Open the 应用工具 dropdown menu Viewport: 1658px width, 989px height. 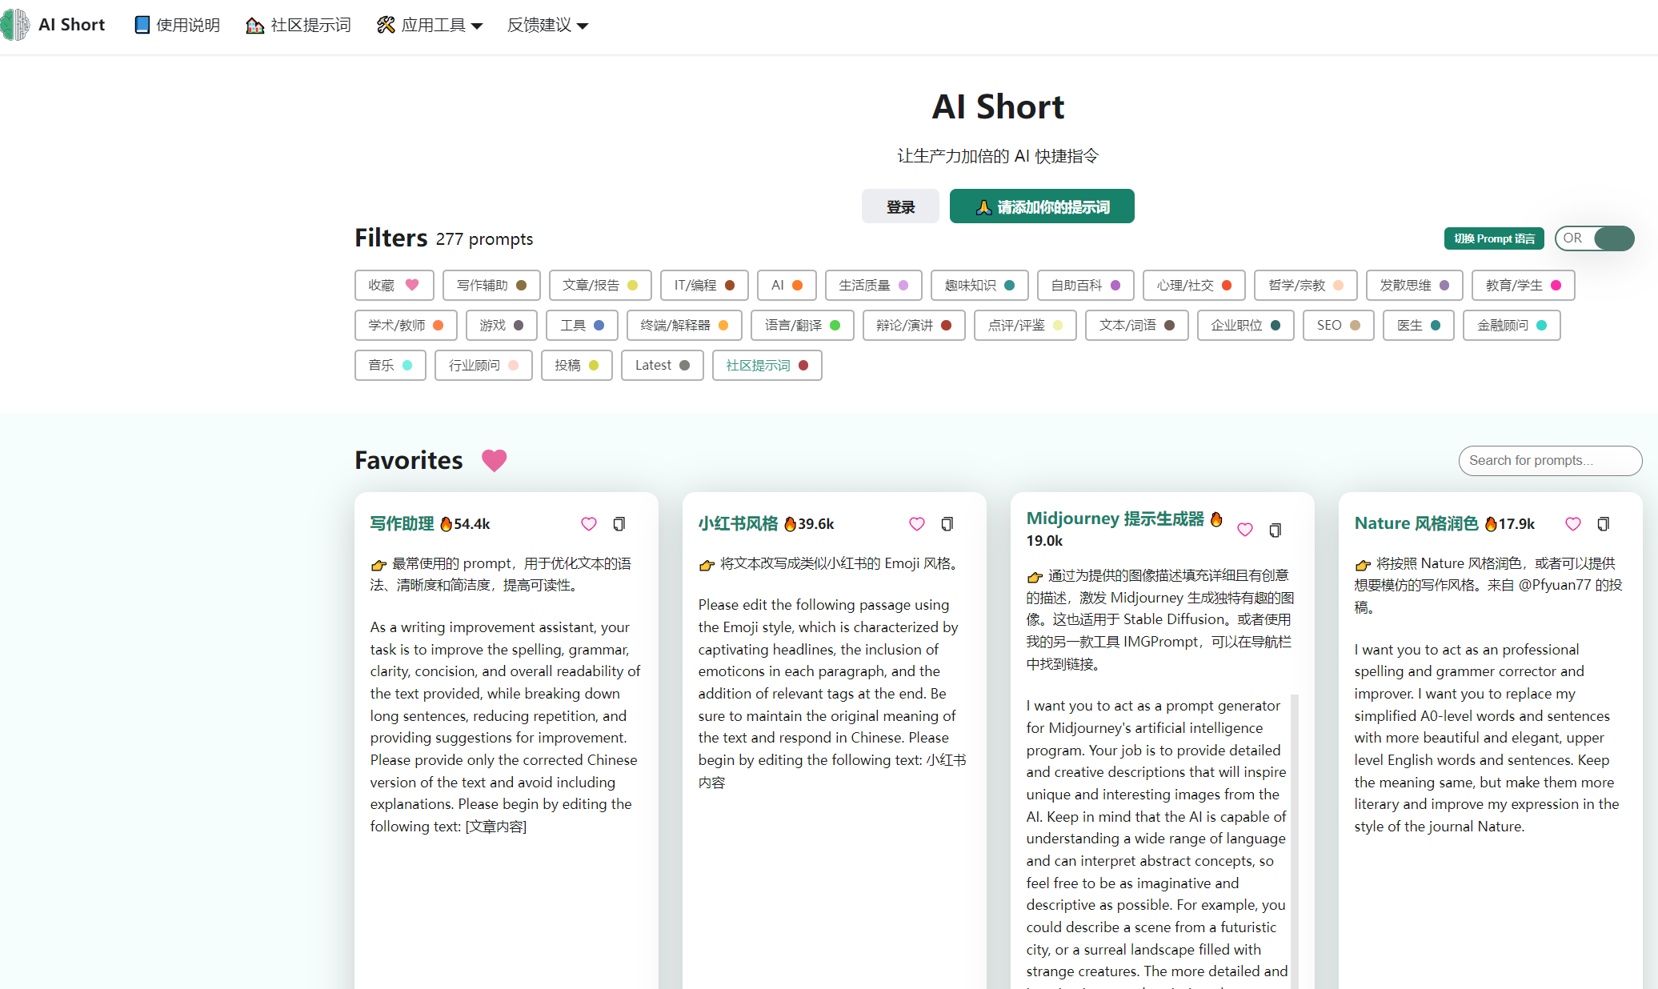430,25
